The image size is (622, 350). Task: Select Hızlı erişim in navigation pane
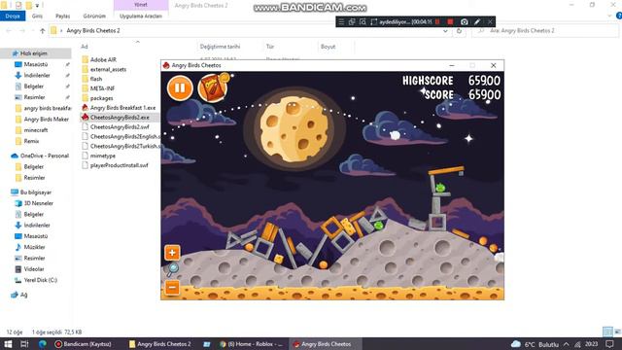(x=34, y=53)
